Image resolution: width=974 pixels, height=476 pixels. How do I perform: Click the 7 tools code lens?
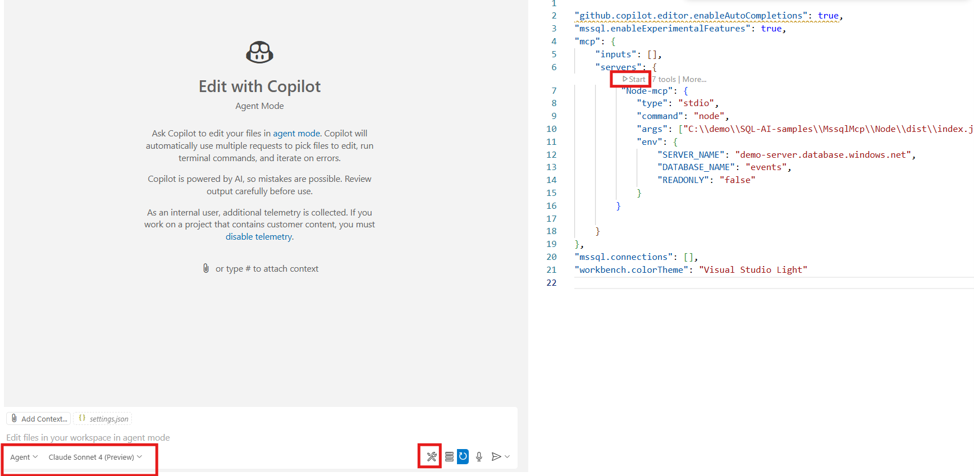click(x=664, y=79)
